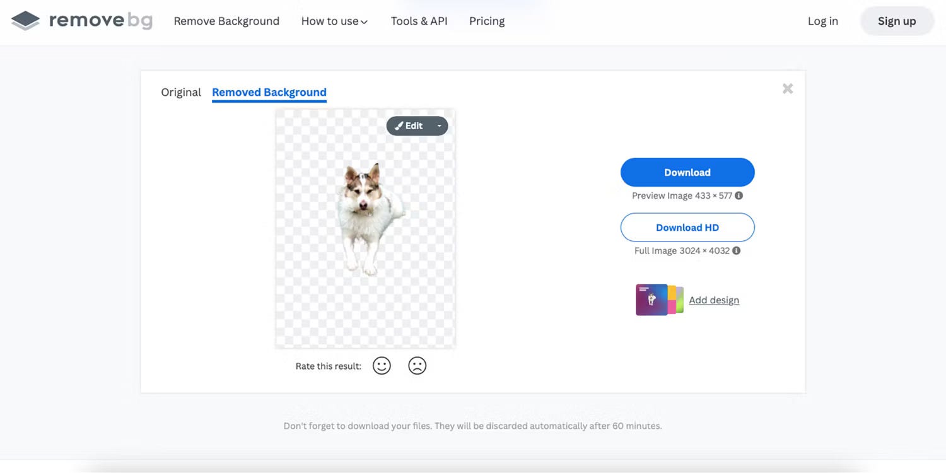Image resolution: width=946 pixels, height=473 pixels.
Task: Rate result with the happy smiley face
Action: 382,366
